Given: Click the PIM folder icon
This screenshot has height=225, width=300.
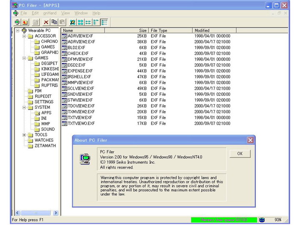Looking at the screenshot, I should point(30,91).
